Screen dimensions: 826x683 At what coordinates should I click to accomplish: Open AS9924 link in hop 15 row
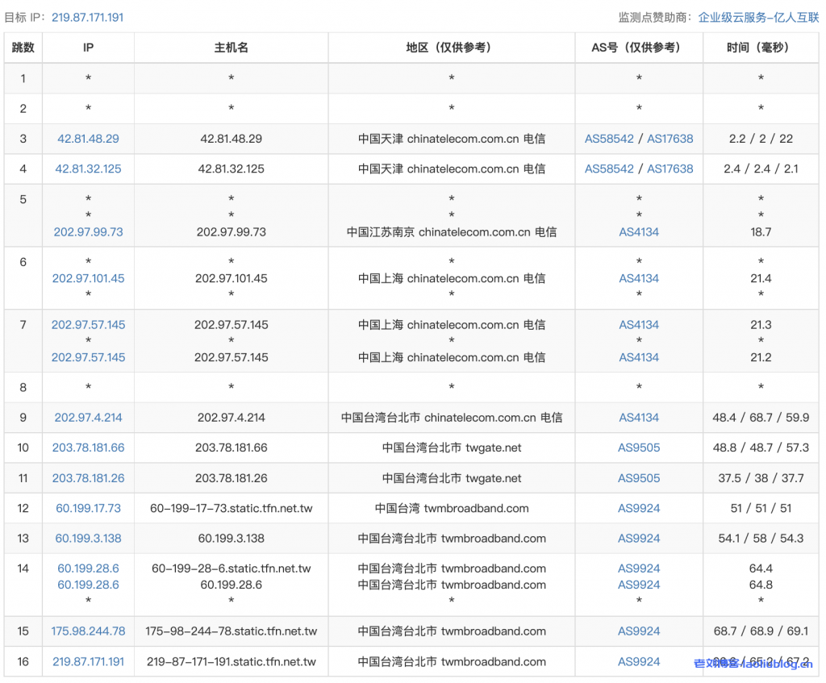point(639,631)
